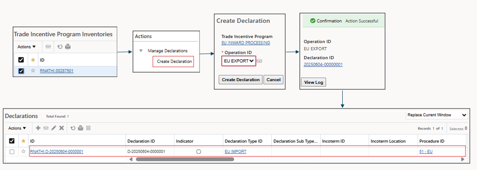Click Delete (X) icon in Declarations toolbar

[x=62, y=128]
